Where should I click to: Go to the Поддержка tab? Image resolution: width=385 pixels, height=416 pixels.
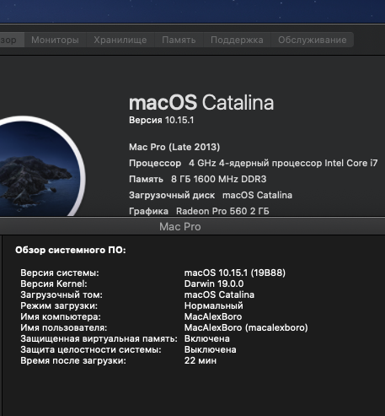[237, 40]
